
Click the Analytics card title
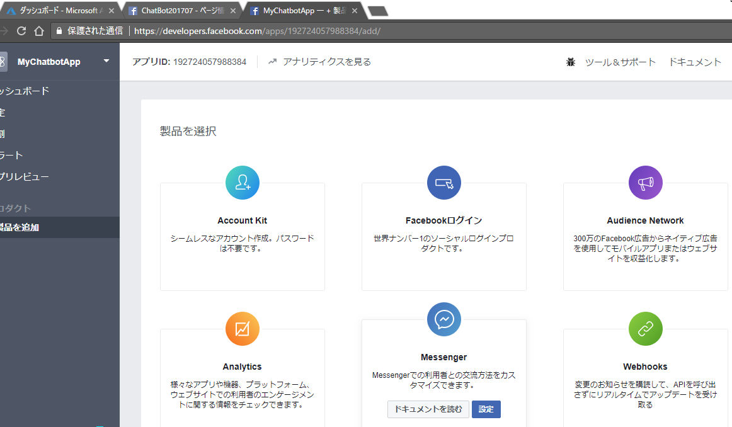point(243,367)
